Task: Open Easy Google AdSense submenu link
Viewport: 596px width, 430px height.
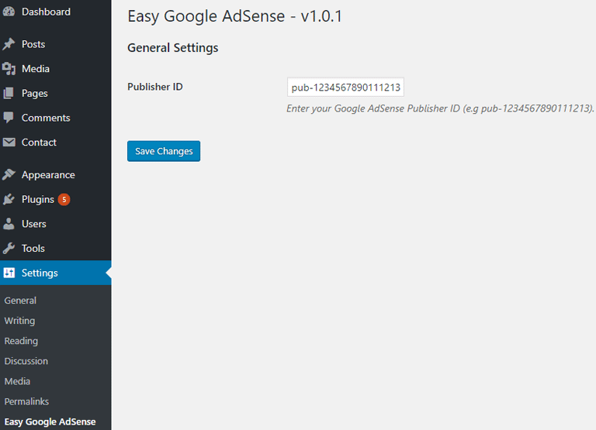Action: pos(50,421)
